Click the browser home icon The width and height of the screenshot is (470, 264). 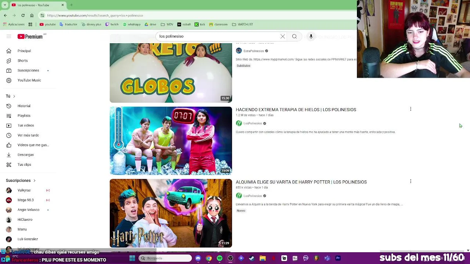click(32, 15)
